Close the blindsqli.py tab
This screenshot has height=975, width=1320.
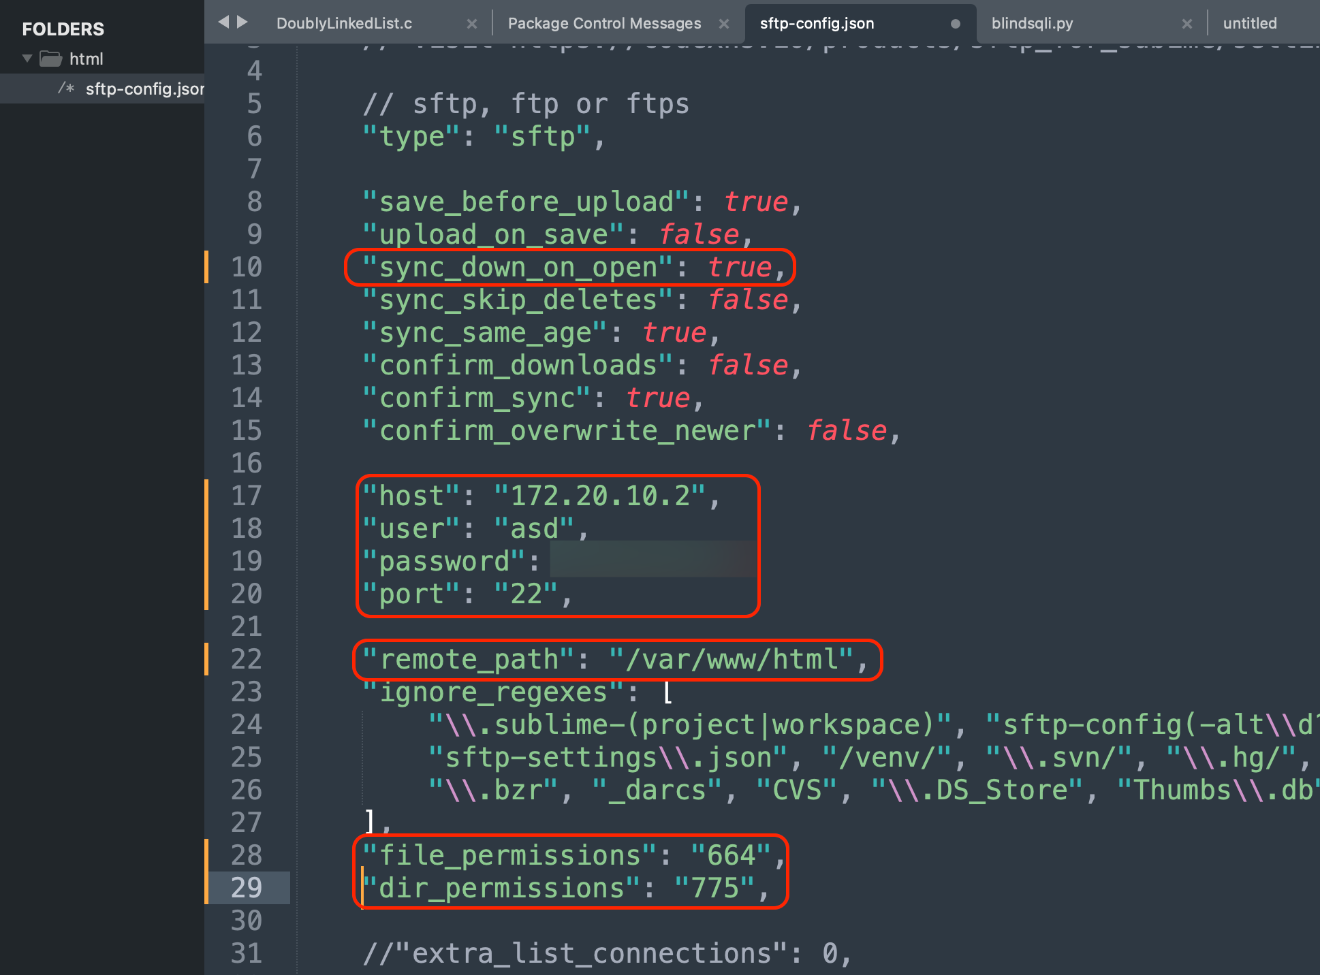click(x=1187, y=24)
